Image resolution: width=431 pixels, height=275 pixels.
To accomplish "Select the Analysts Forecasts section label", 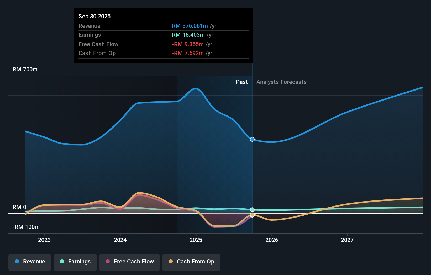I will 281,82.
